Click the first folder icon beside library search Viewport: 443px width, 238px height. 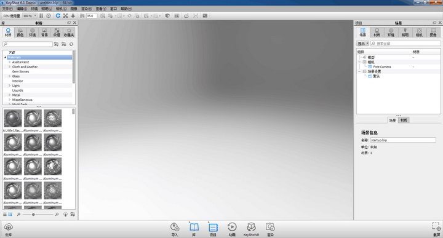(57, 44)
